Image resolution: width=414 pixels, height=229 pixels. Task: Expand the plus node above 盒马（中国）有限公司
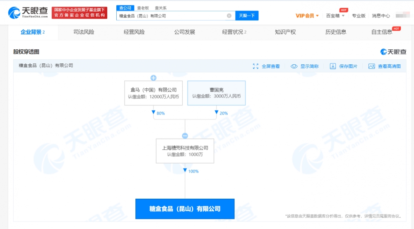[x=154, y=78]
